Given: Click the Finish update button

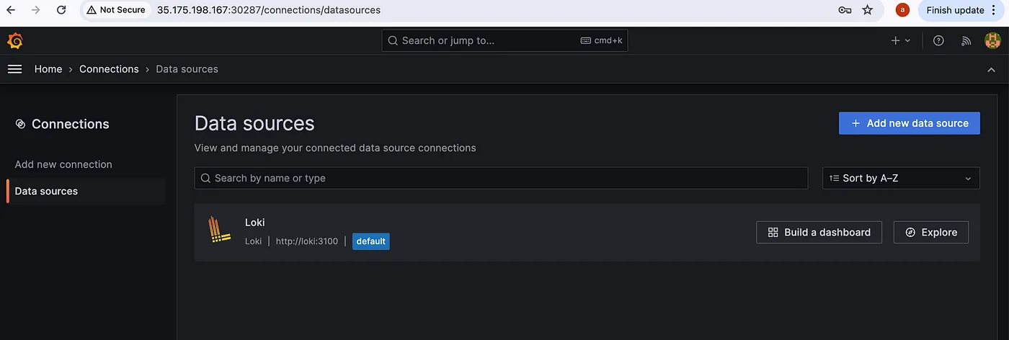Looking at the screenshot, I should 956,10.
